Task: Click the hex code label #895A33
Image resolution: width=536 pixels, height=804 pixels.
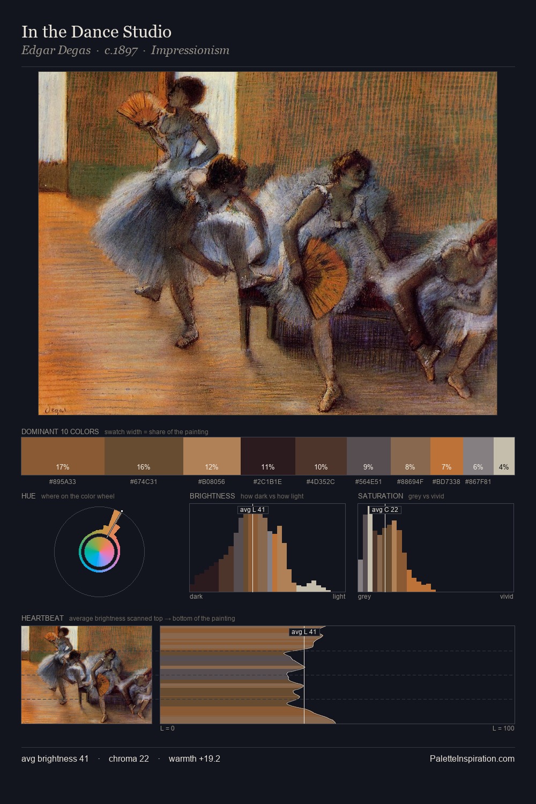Action: coord(63,482)
